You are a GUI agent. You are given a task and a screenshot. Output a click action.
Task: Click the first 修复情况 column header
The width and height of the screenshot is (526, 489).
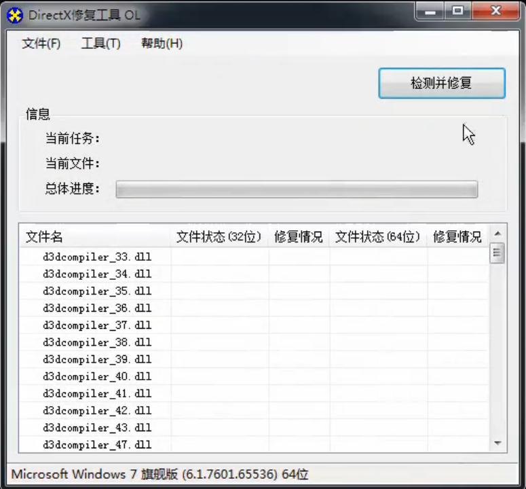(299, 237)
